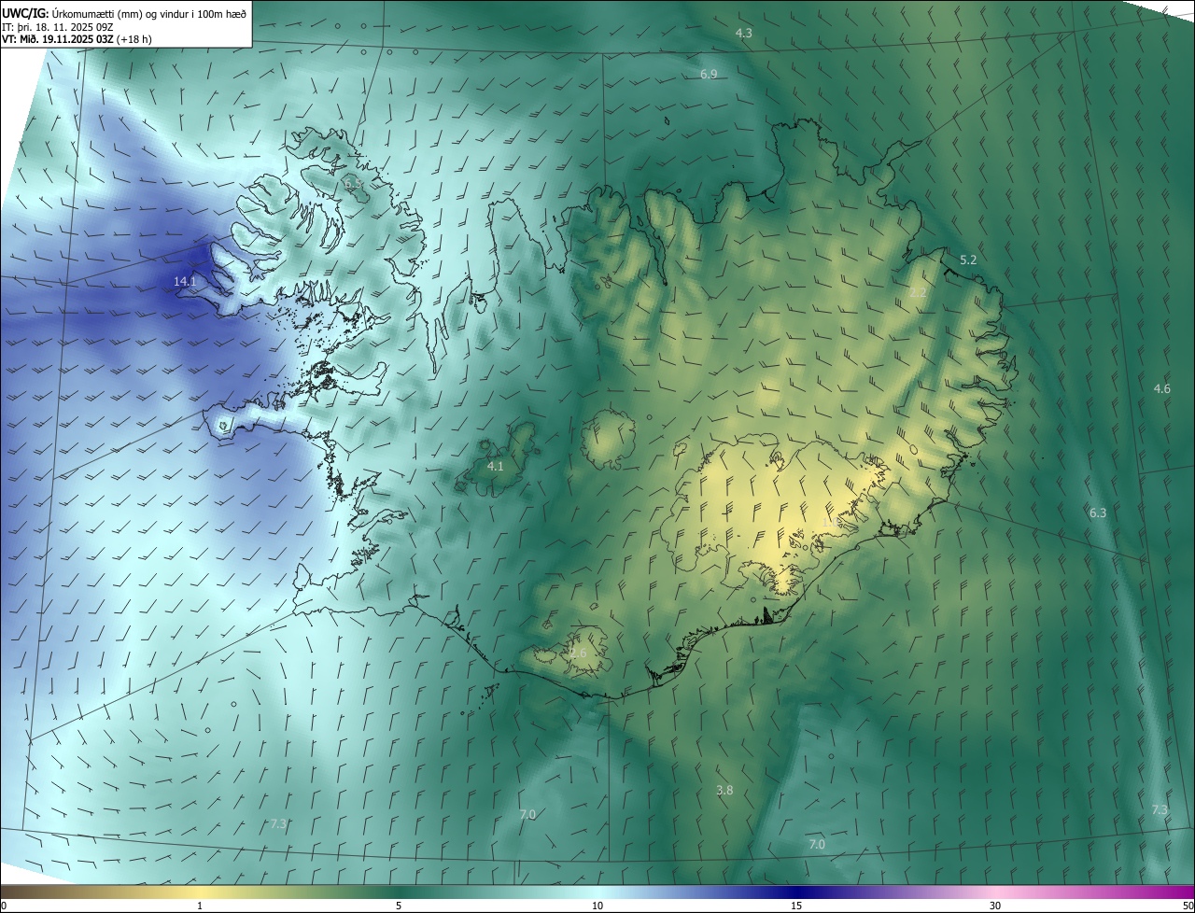Click the pale yellow segment of the color bar
This screenshot has height=913, width=1195.
tap(200, 892)
